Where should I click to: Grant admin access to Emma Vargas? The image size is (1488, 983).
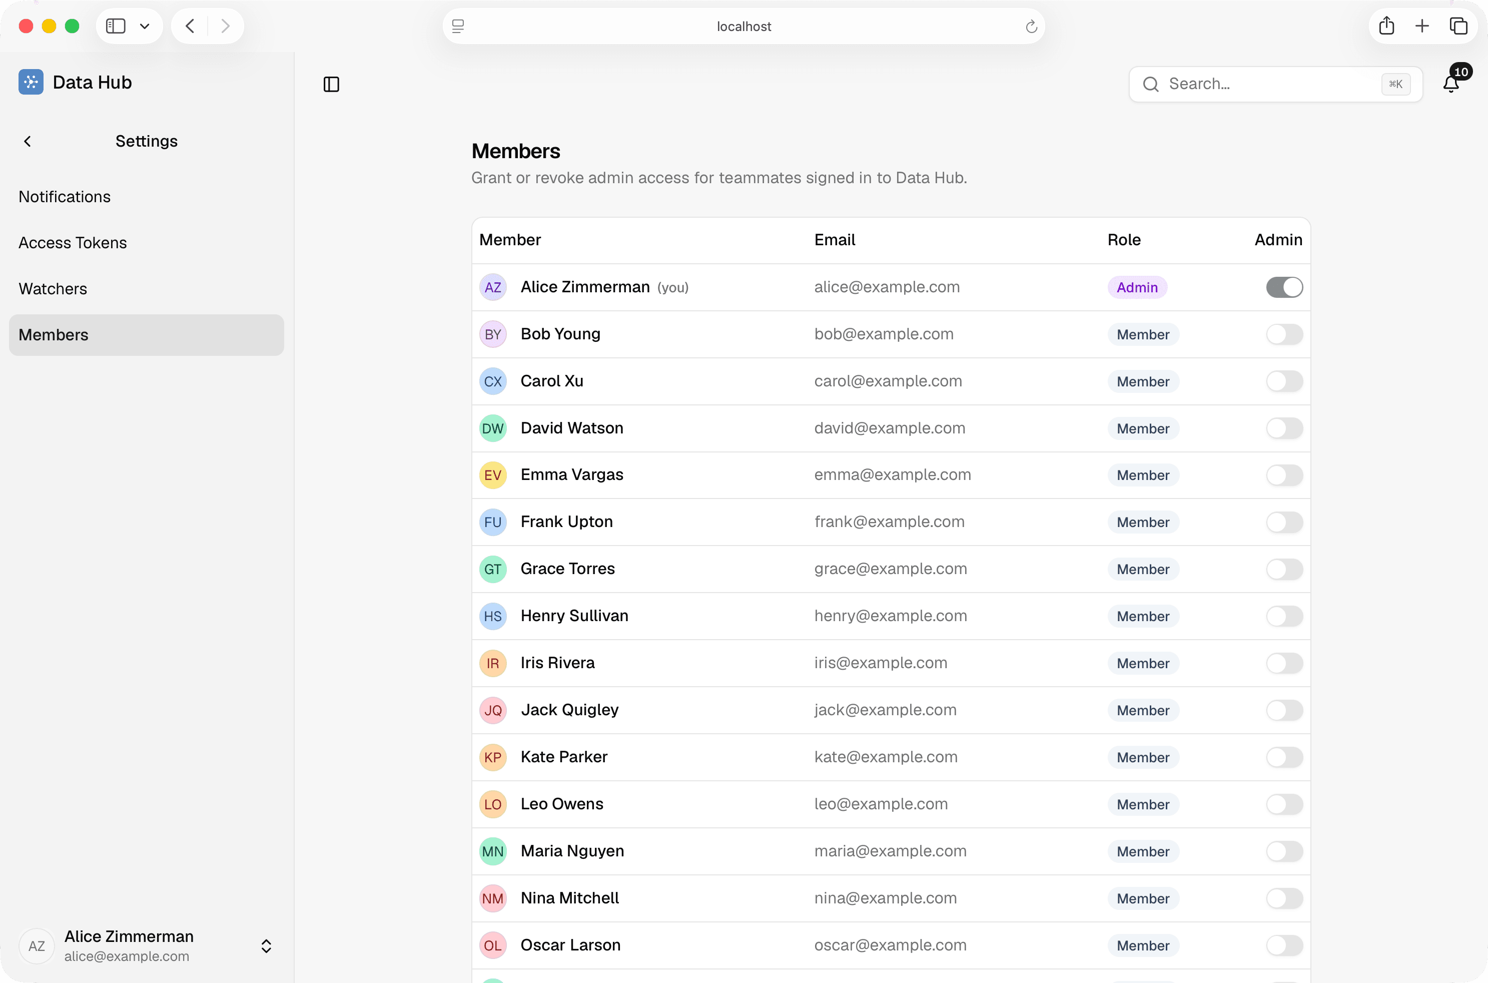point(1284,475)
